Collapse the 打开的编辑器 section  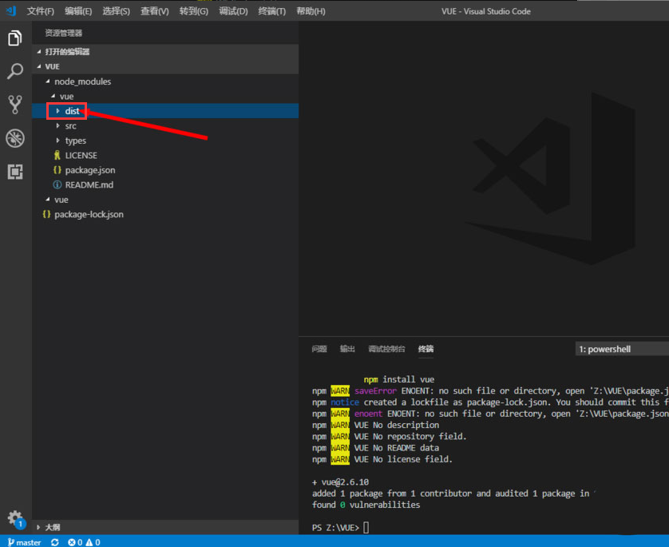71,51
